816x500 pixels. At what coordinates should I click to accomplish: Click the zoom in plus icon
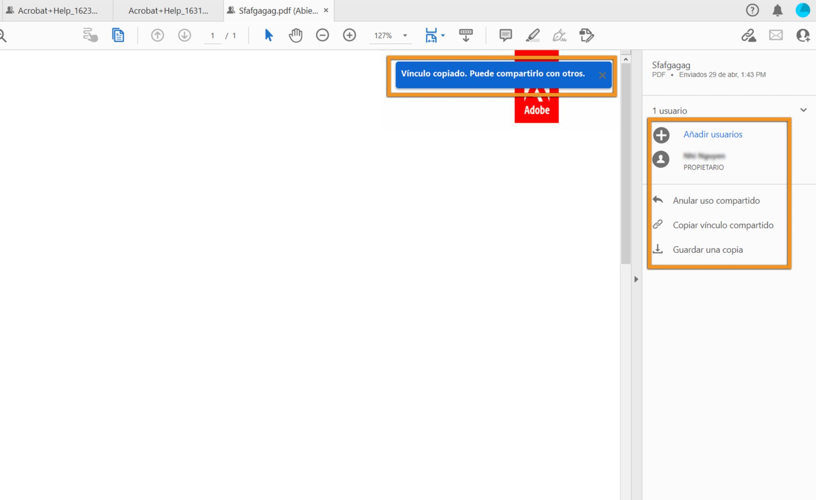click(349, 35)
